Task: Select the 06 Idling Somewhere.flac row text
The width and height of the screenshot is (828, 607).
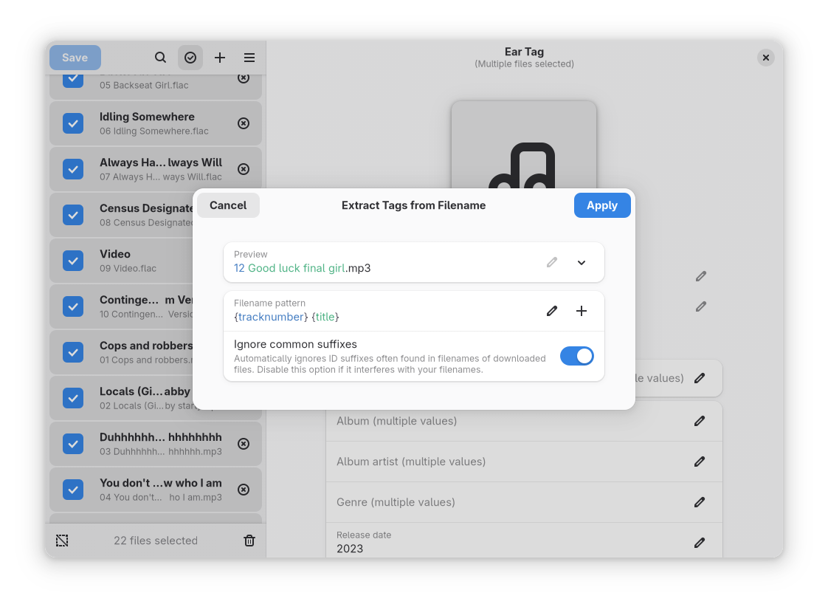Action: point(154,131)
